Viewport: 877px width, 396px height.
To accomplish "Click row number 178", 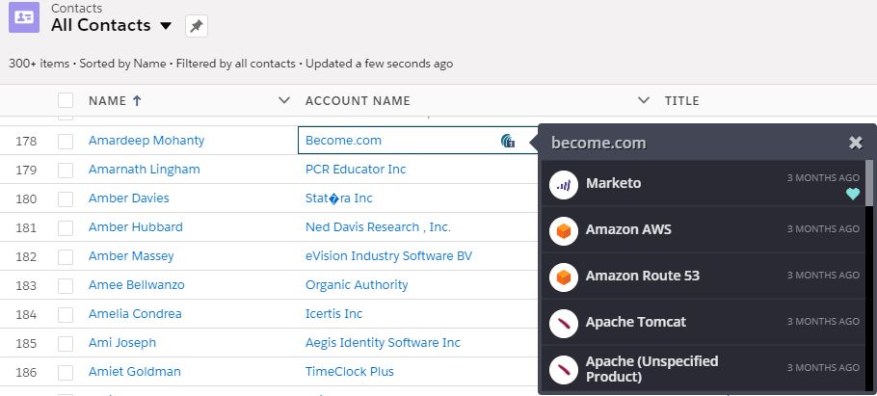I will [26, 141].
